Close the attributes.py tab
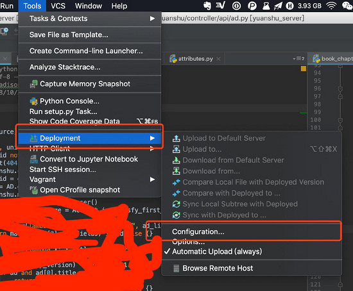Viewport: 353px width, 291px height. click(x=218, y=59)
